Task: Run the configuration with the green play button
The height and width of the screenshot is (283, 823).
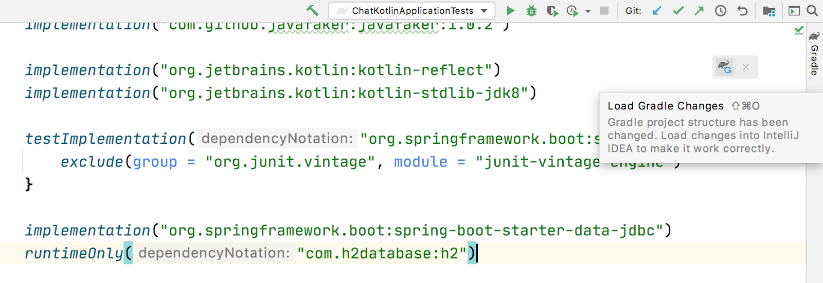Action: click(510, 11)
